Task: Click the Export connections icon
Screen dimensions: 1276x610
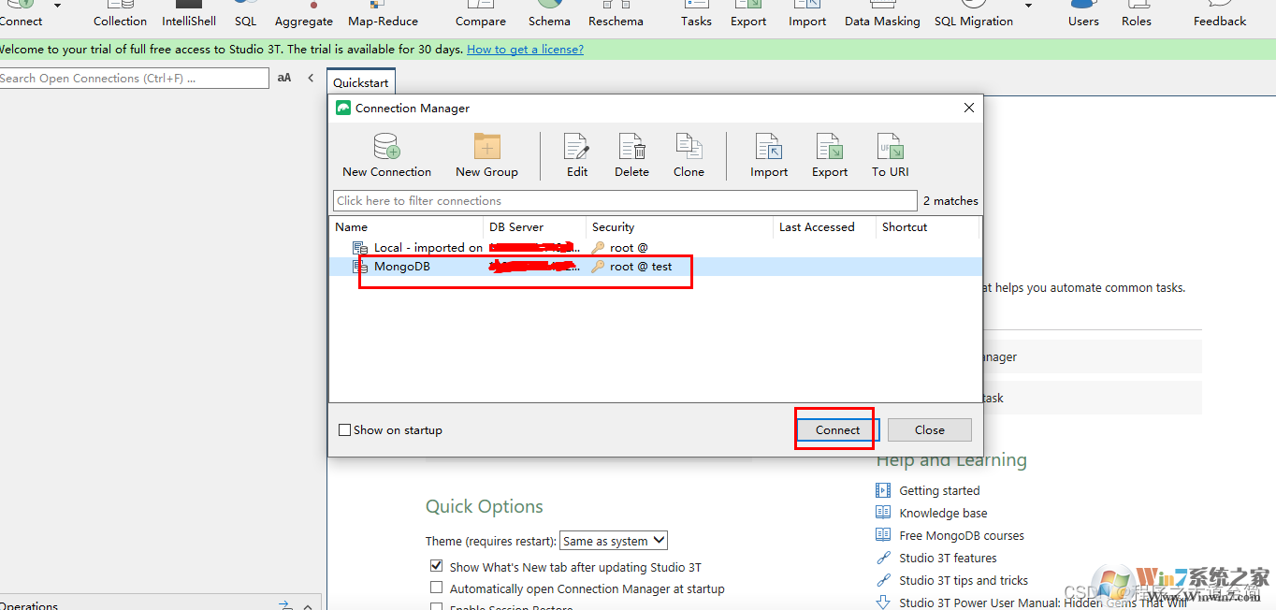Action: [x=829, y=148]
